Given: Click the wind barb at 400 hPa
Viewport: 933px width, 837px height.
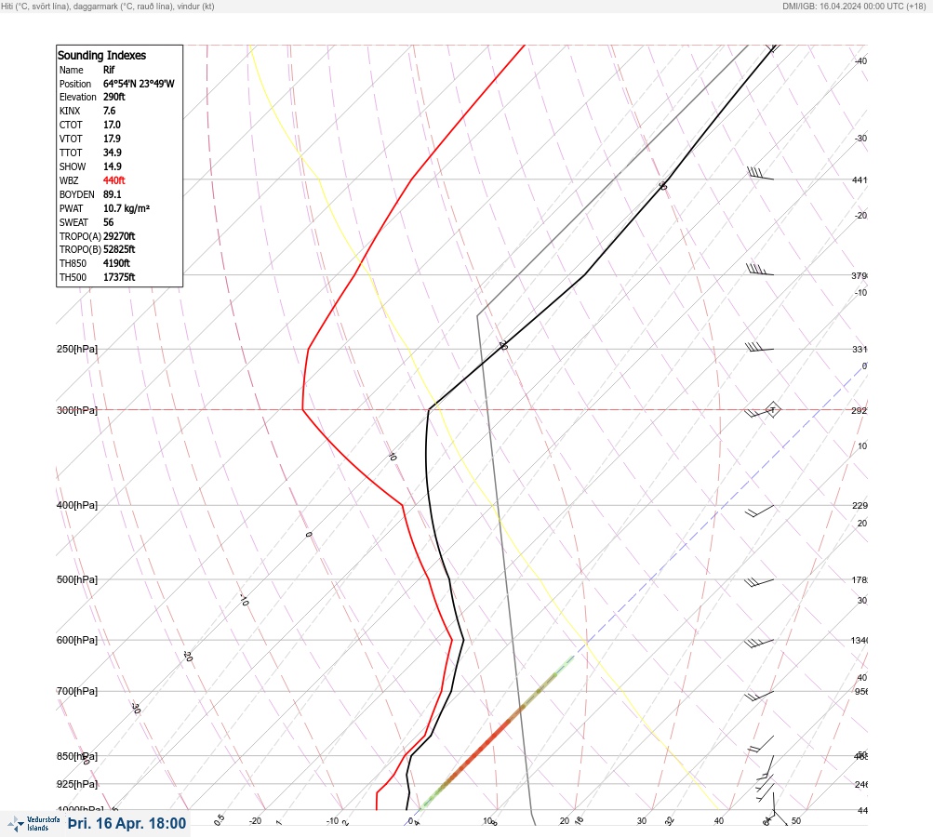Looking at the screenshot, I should 759,511.
